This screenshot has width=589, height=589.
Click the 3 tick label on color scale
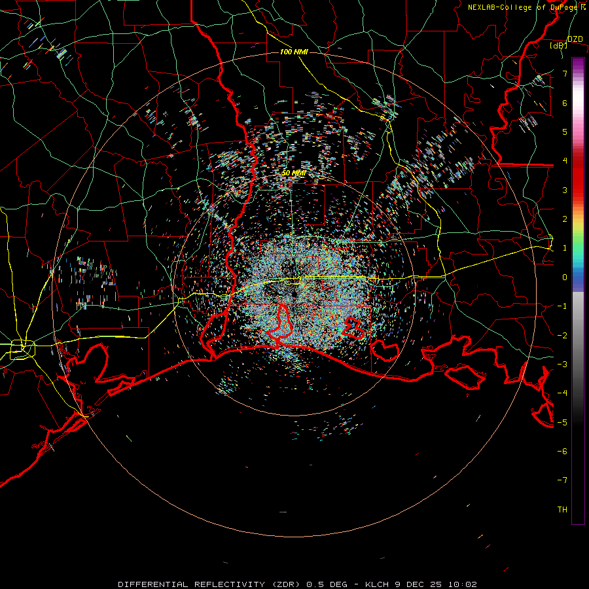click(x=565, y=190)
